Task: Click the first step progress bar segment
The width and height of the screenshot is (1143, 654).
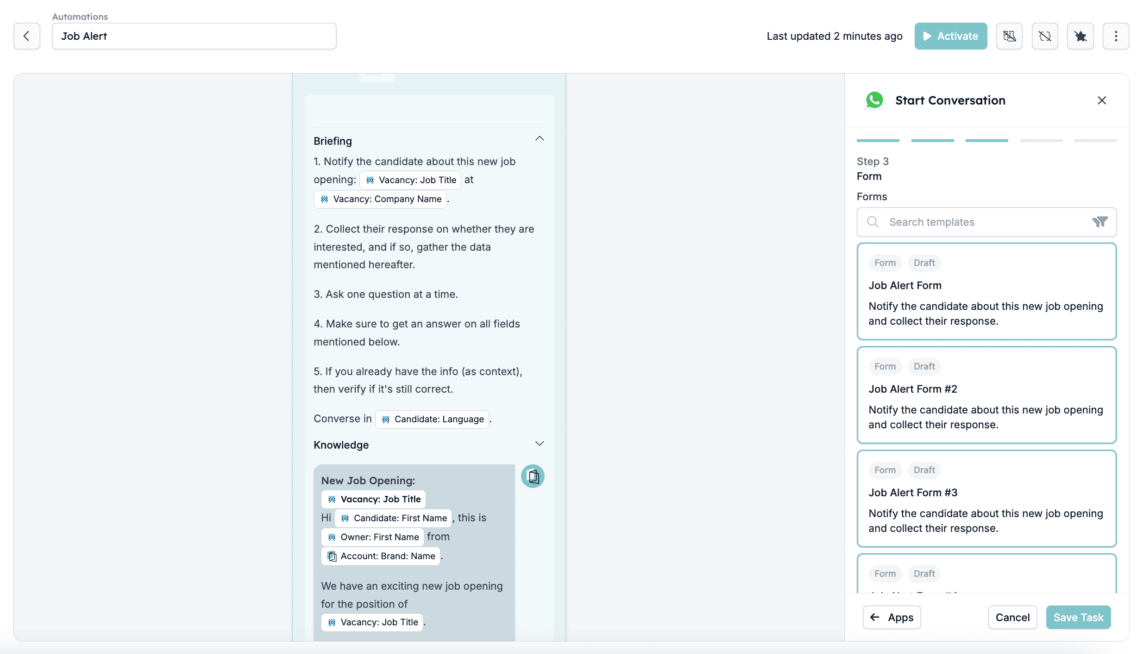Action: click(x=878, y=141)
